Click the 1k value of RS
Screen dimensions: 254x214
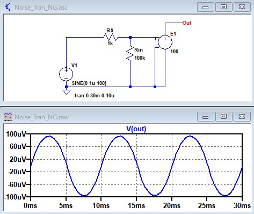(x=110, y=44)
